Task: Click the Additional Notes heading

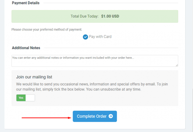Action: (26, 48)
